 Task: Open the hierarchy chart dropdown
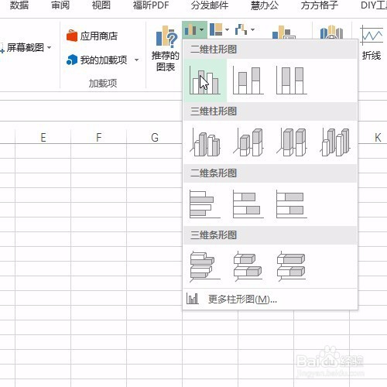tap(219, 30)
